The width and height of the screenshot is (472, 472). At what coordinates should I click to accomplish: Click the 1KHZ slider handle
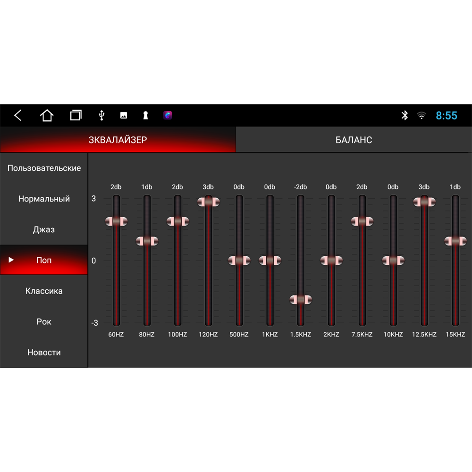pos(270,261)
